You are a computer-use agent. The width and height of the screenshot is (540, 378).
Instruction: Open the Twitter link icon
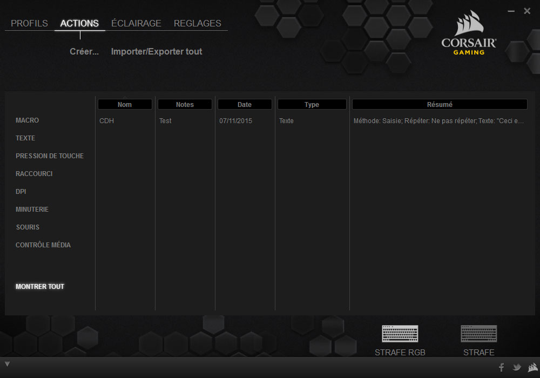coord(517,368)
